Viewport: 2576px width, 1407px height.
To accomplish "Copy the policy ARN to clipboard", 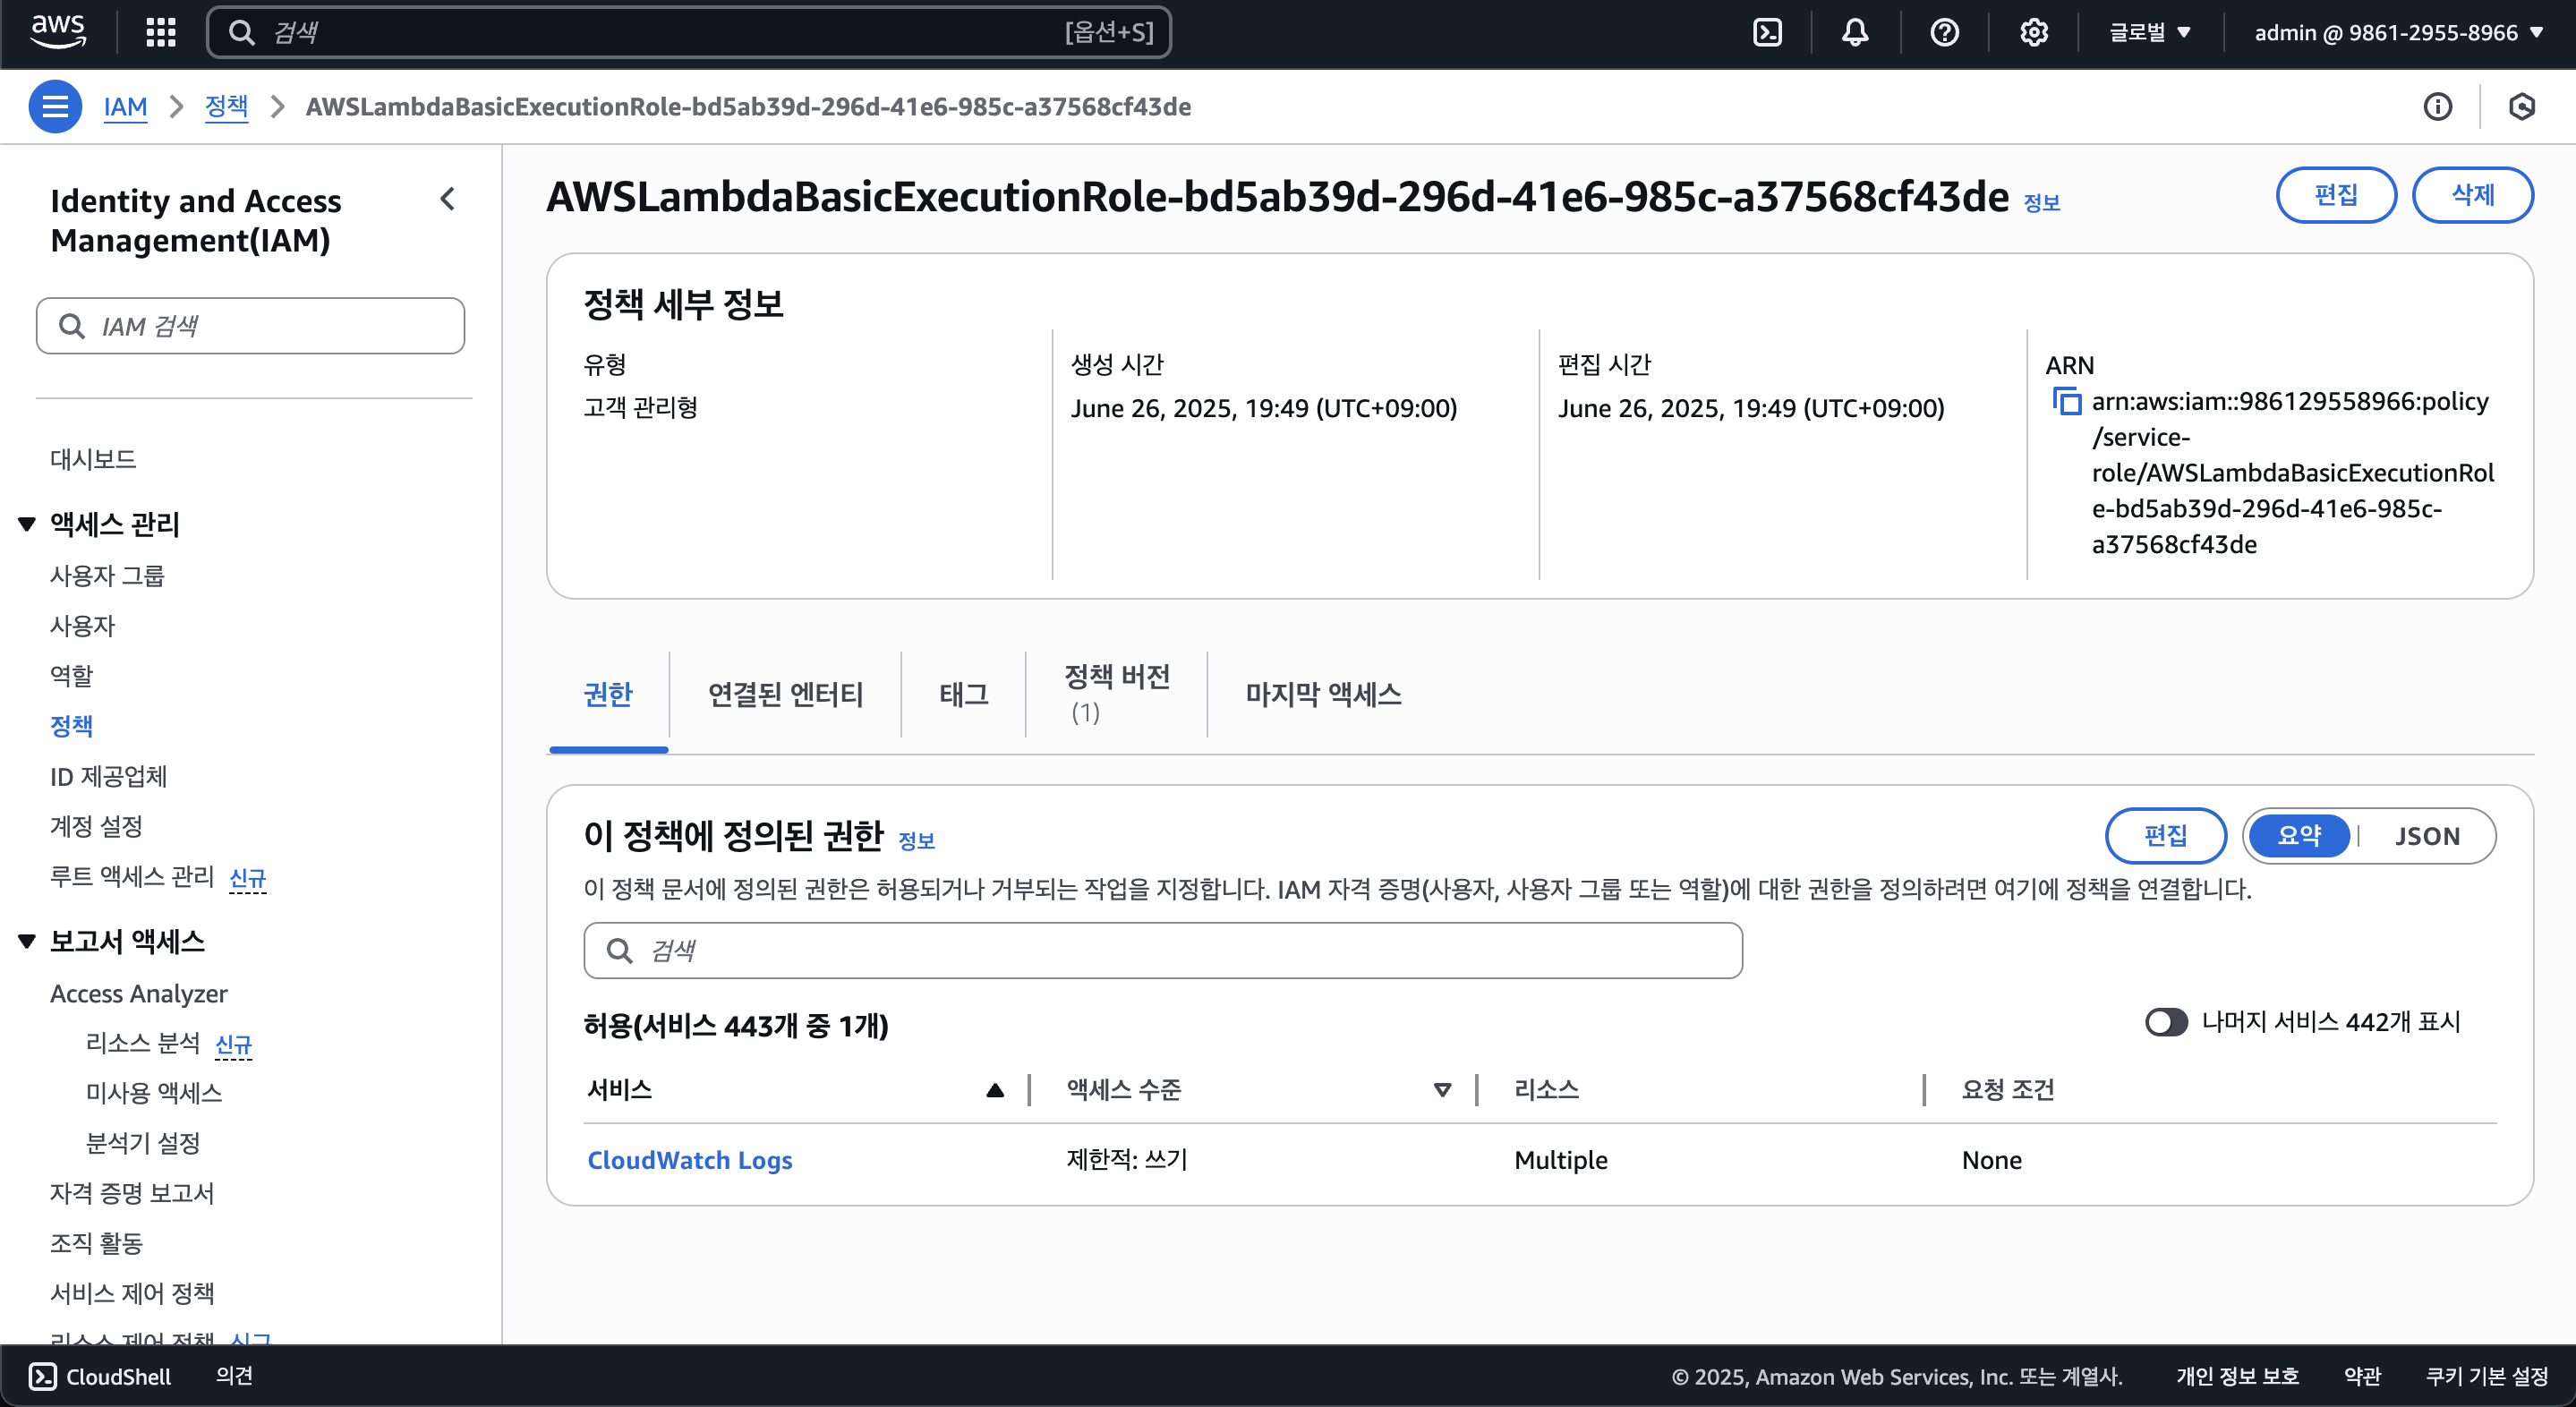I will tap(2066, 401).
